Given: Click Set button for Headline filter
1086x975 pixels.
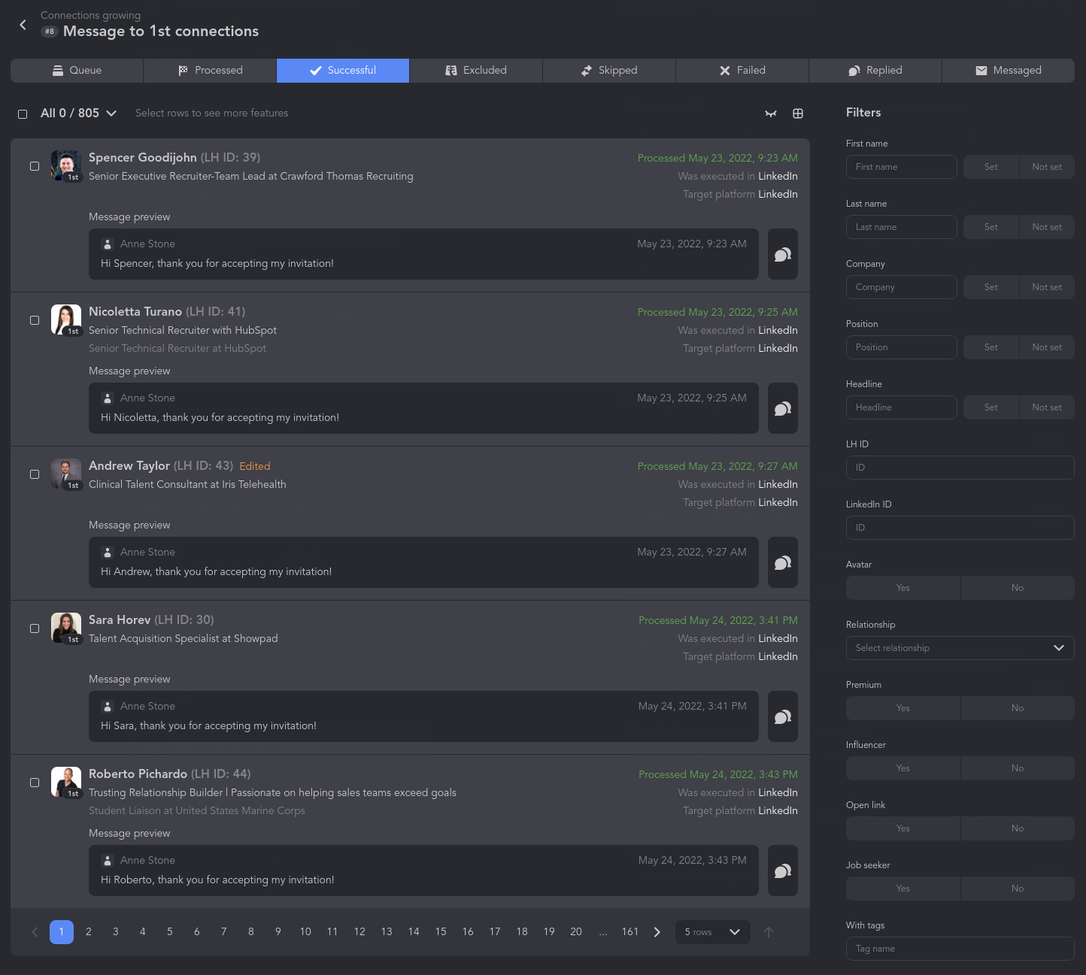Looking at the screenshot, I should coord(991,407).
